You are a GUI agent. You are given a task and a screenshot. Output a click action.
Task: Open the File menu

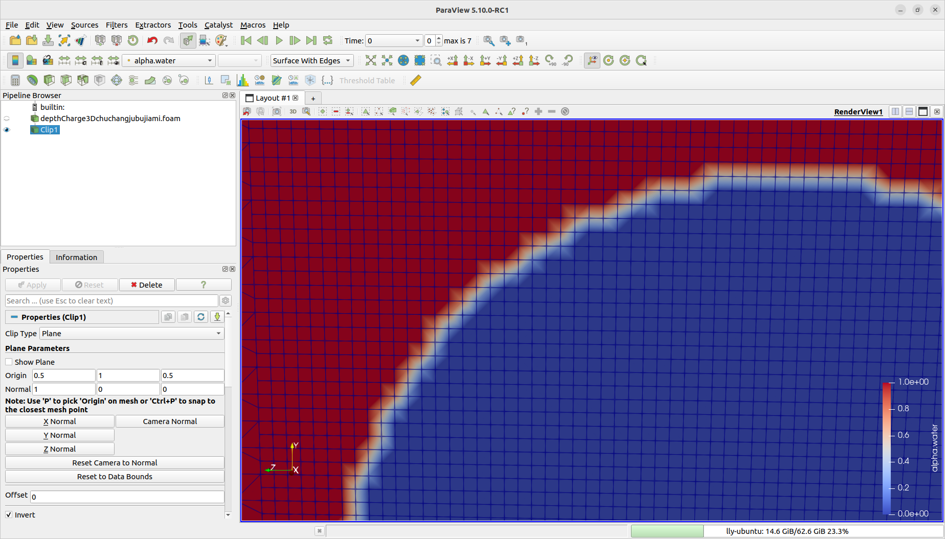click(12, 25)
